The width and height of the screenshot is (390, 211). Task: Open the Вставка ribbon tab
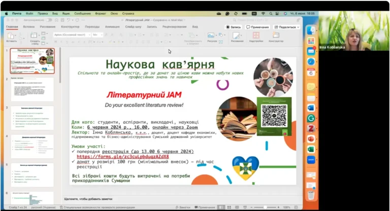pyautogui.click(x=28, y=26)
